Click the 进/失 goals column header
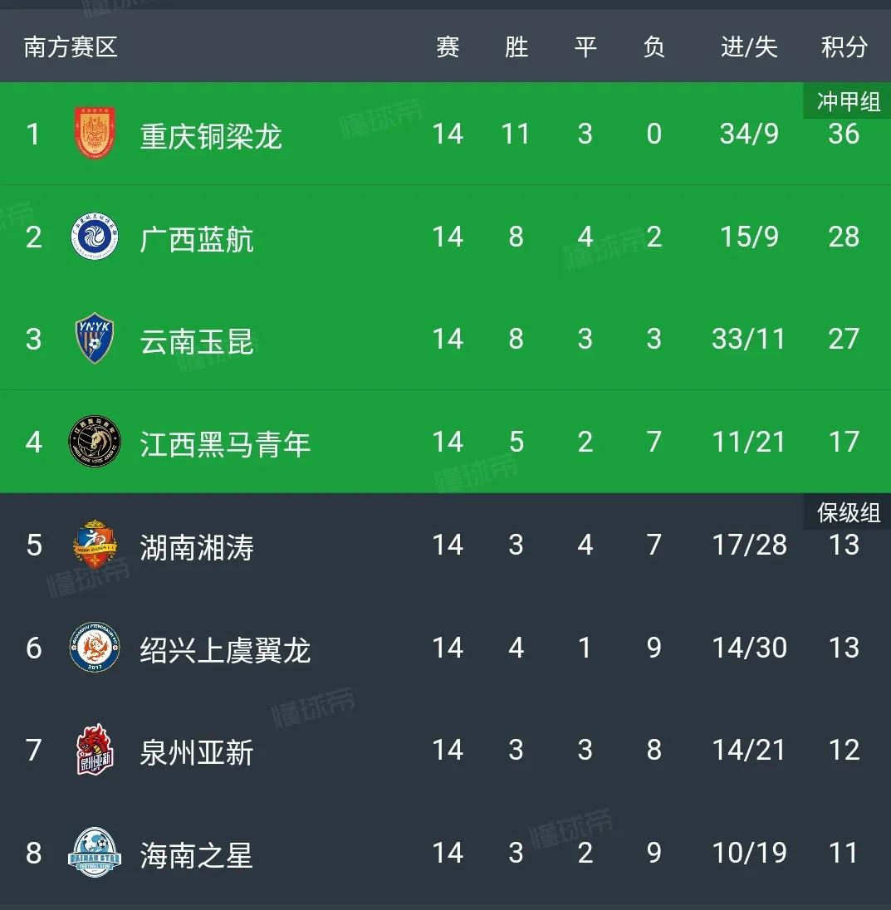 [x=749, y=47]
